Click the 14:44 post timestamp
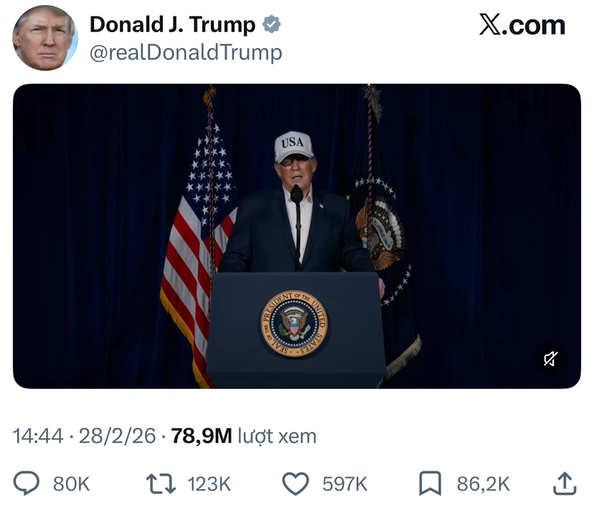The width and height of the screenshot is (594, 511). click(x=38, y=436)
